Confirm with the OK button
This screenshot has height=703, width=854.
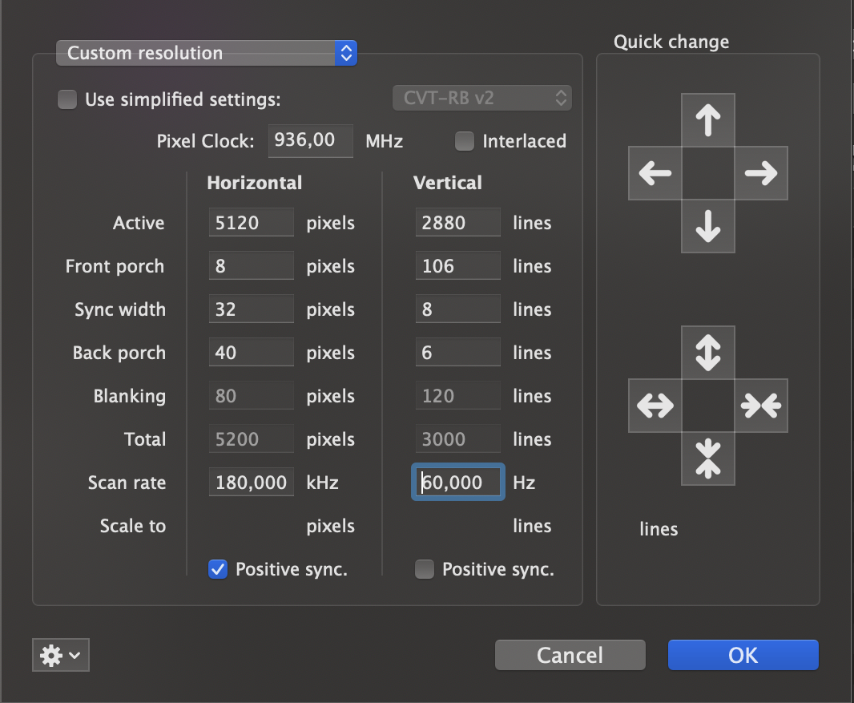(x=743, y=655)
